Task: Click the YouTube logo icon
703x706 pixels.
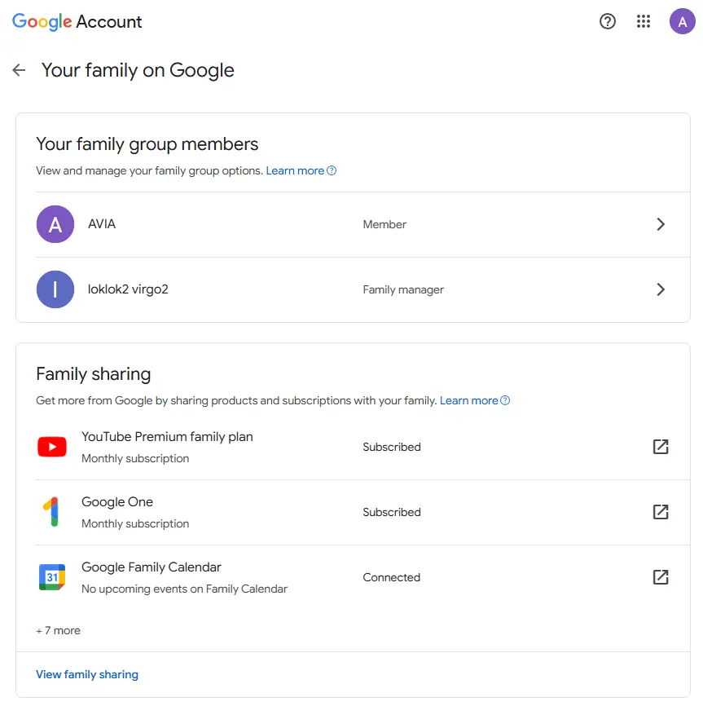Action: pos(52,447)
